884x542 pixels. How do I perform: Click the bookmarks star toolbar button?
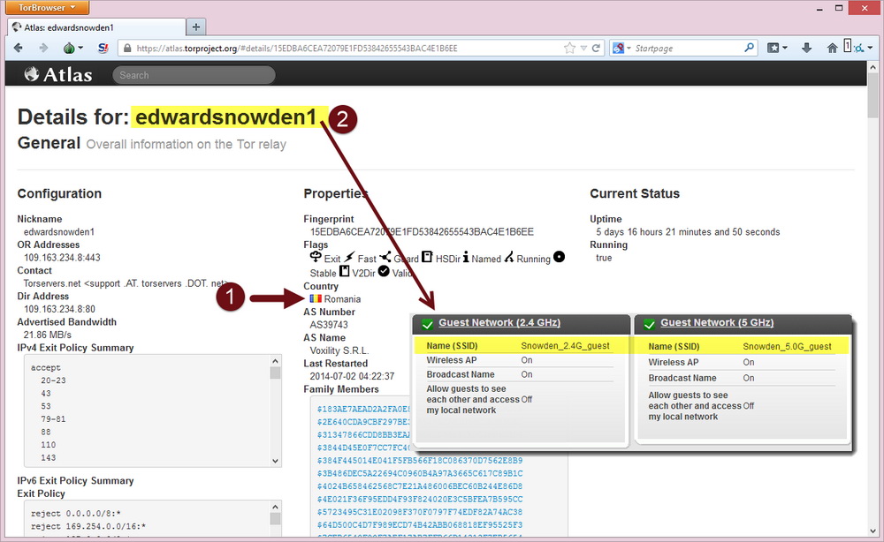tap(773, 48)
